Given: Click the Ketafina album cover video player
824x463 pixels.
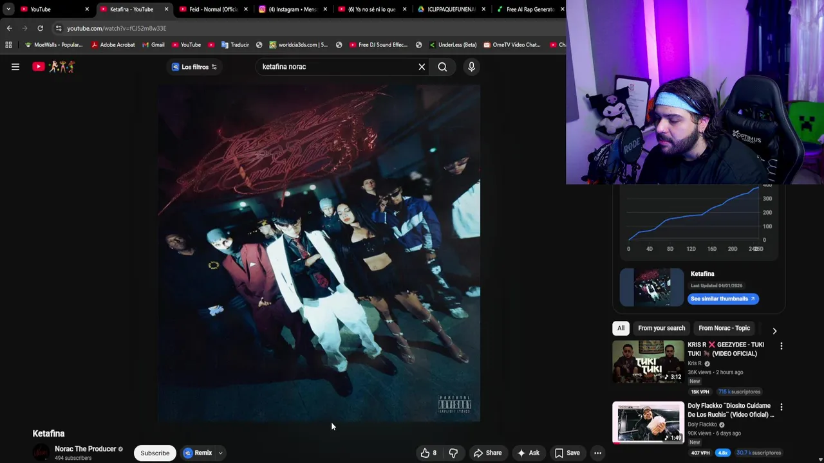Looking at the screenshot, I should [319, 254].
